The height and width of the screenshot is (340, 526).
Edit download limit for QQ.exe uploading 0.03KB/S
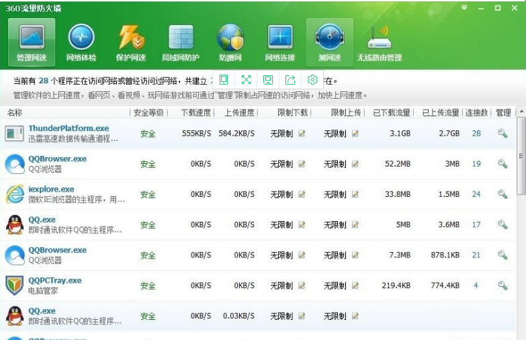pyautogui.click(x=302, y=316)
